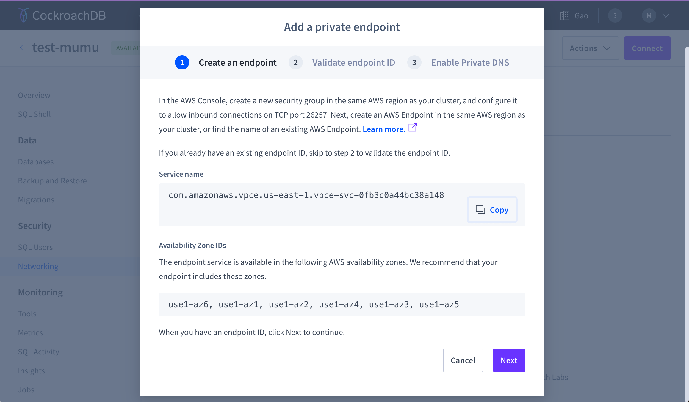Click Next to continue

pyautogui.click(x=509, y=360)
